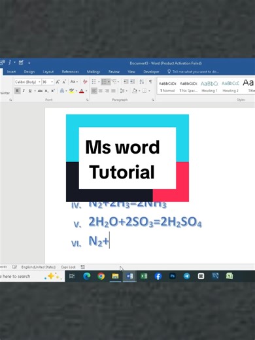Screen dimensions: 255x340
Task: Align text left
Action: pyautogui.click(x=94, y=91)
